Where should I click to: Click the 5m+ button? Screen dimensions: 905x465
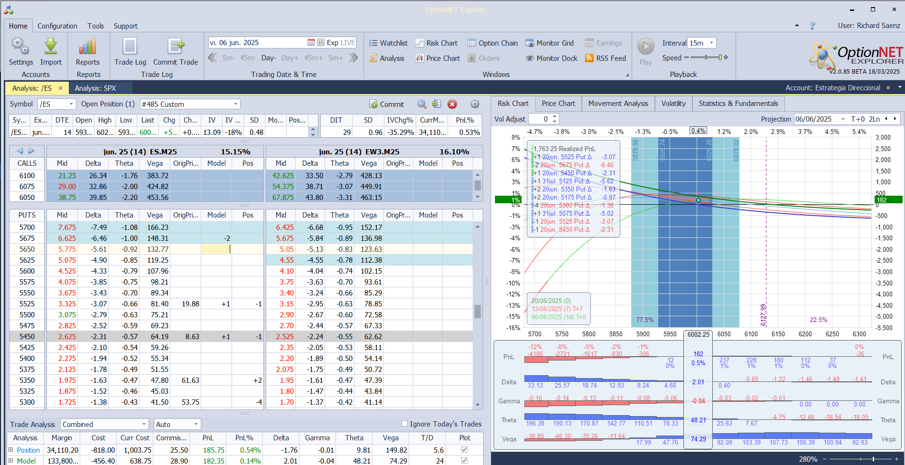click(x=336, y=58)
